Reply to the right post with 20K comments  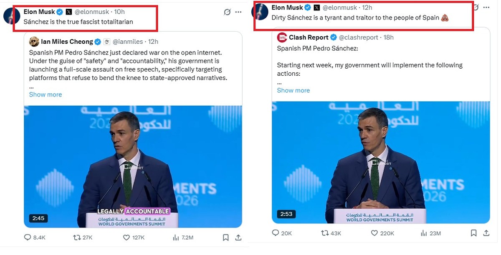tap(276, 233)
